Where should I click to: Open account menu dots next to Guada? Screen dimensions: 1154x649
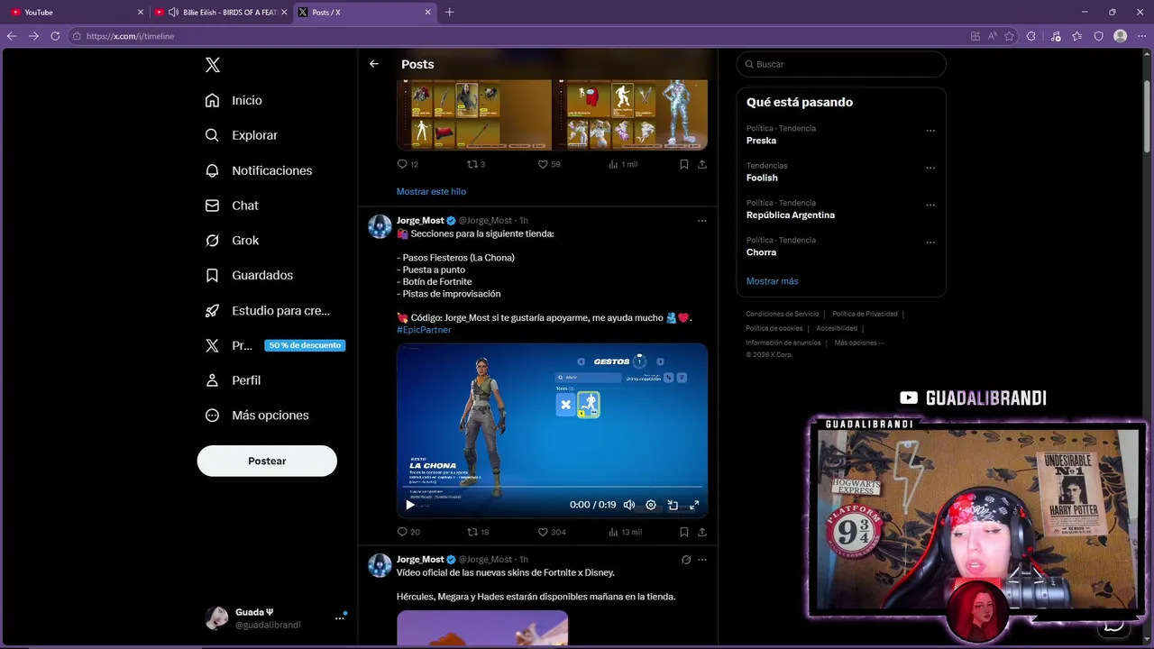[x=340, y=617]
